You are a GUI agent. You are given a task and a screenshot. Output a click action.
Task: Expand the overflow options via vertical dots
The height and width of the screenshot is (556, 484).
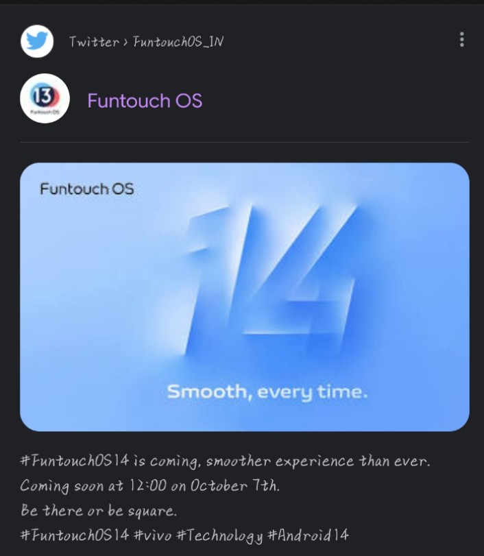pyautogui.click(x=461, y=40)
